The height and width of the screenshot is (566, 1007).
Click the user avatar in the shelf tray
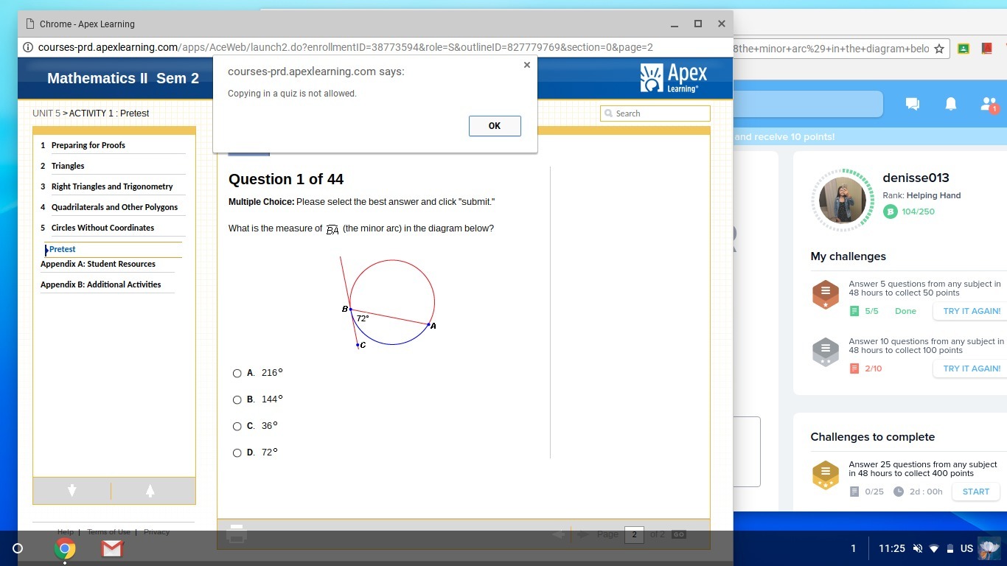pyautogui.click(x=989, y=548)
